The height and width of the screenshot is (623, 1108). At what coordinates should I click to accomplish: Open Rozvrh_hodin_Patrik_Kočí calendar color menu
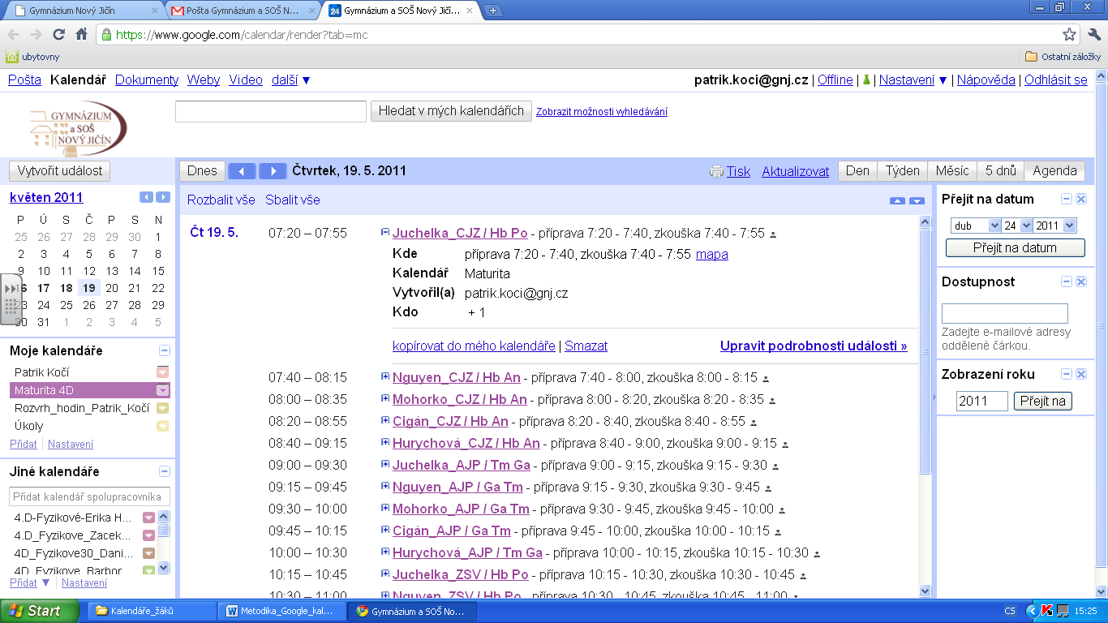point(162,408)
